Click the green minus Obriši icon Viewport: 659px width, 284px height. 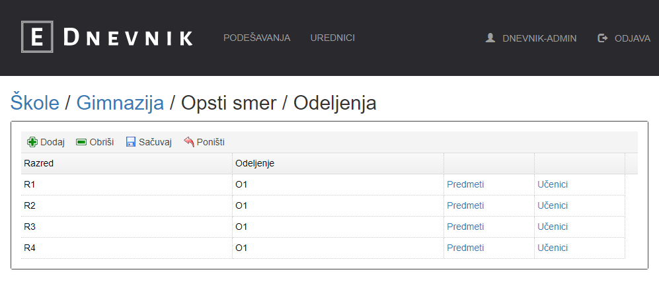81,142
